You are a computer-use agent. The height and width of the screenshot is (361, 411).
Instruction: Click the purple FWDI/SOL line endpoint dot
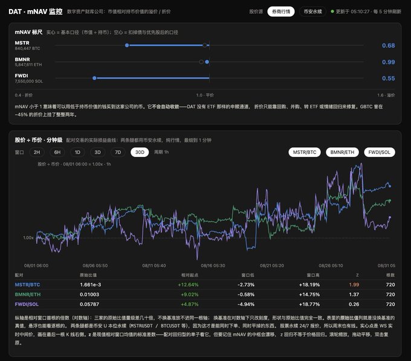(390, 217)
